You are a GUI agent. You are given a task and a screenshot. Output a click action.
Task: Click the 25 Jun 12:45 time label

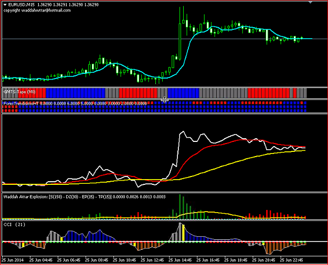[152, 260]
